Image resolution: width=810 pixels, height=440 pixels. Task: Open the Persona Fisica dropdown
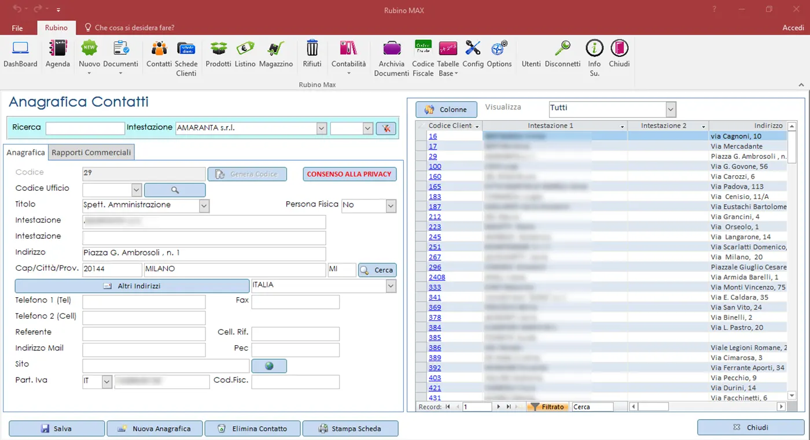pyautogui.click(x=391, y=205)
